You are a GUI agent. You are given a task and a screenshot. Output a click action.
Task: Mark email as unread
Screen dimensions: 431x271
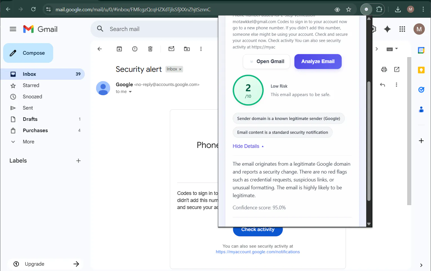click(x=172, y=49)
